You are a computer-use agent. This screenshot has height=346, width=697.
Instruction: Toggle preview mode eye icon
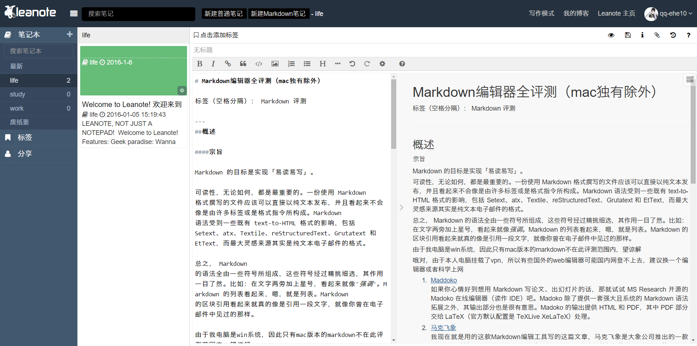(x=611, y=35)
